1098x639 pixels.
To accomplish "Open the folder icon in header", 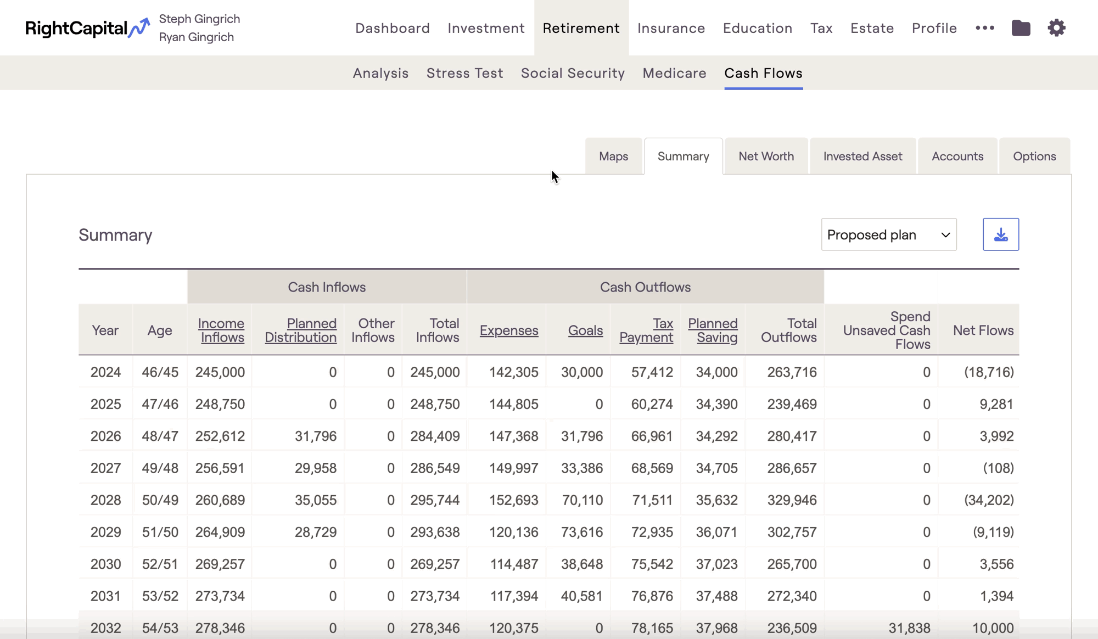I will (x=1021, y=28).
